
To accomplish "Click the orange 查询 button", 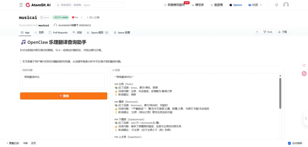I will pos(64,96).
